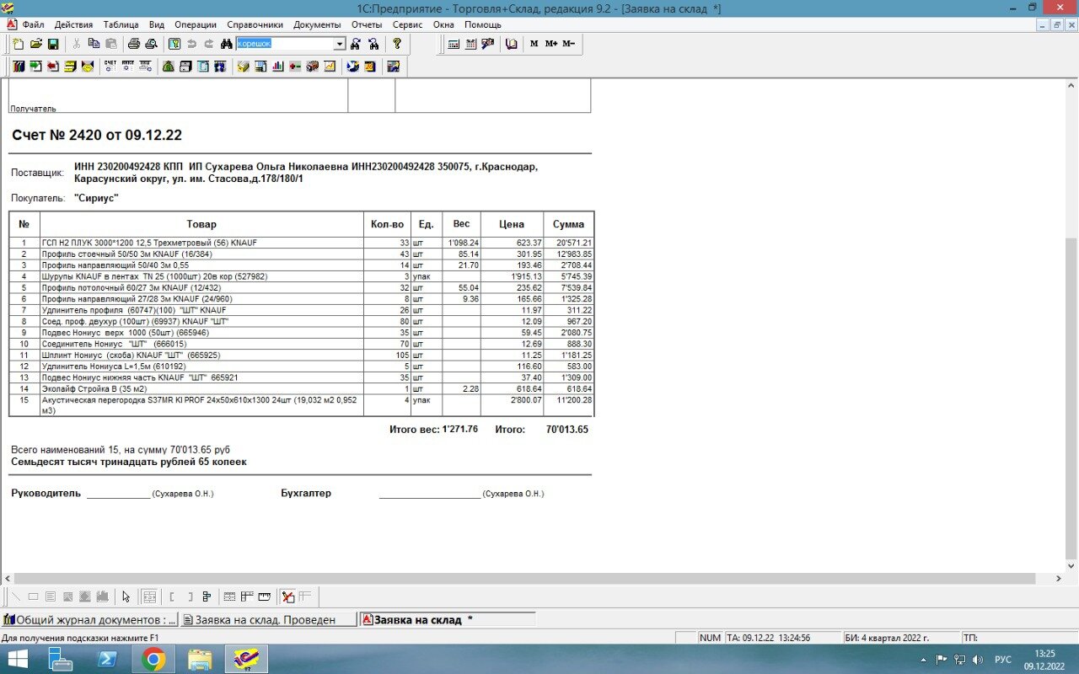Click the document icon with the red arrow
The image size is (1079, 674).
coord(53,66)
